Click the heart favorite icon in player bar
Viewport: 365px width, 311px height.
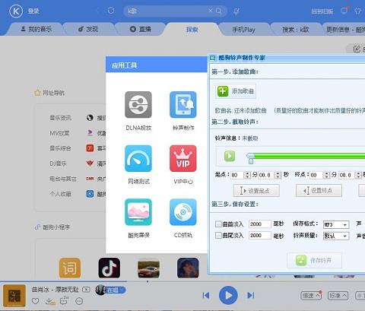coord(35,301)
